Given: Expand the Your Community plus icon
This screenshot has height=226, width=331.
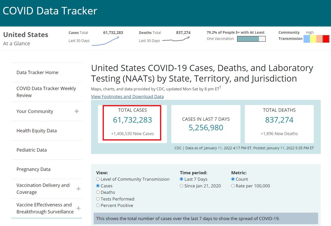Looking at the screenshot, I should click(x=76, y=111).
